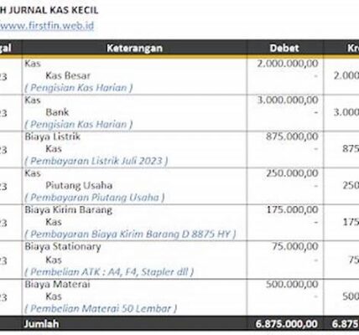Select the total debit 6.875.000,00
359x335 pixels.
pyautogui.click(x=287, y=324)
